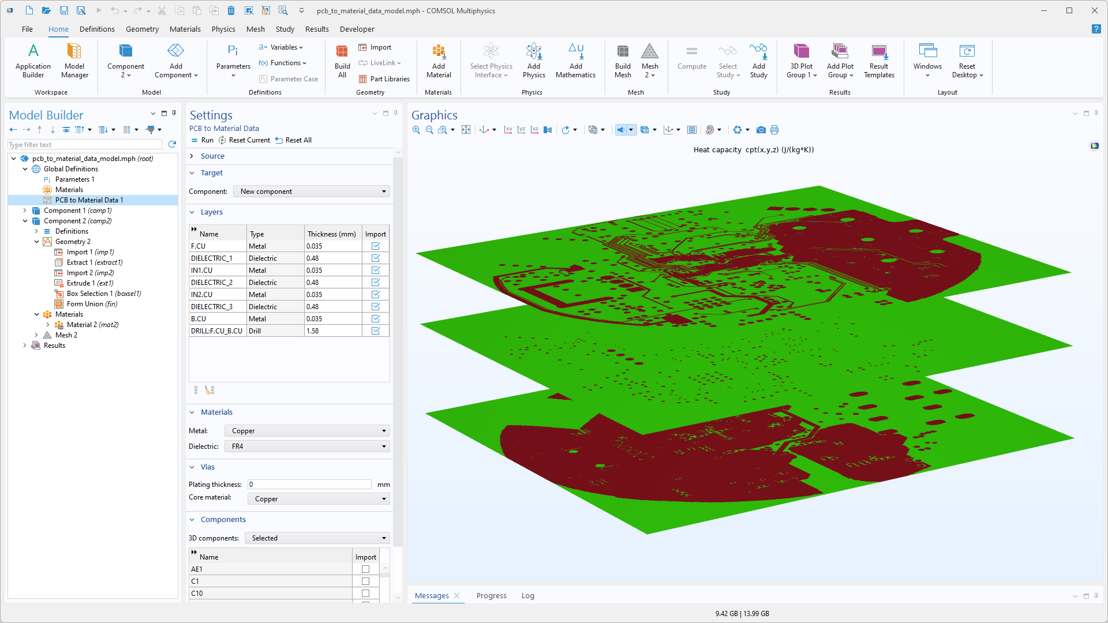Open the Metal material dropdown

click(x=307, y=431)
